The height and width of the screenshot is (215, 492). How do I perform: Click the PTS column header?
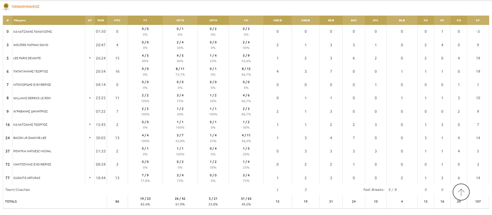[x=117, y=20]
